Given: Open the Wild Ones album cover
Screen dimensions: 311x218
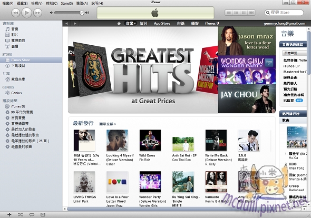Looking at the screenshot, I should tap(150, 140).
